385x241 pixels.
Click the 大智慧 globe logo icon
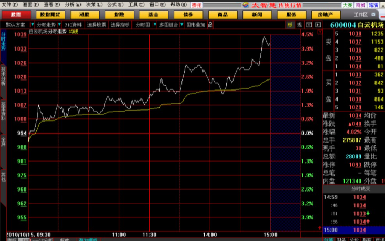[246, 5]
